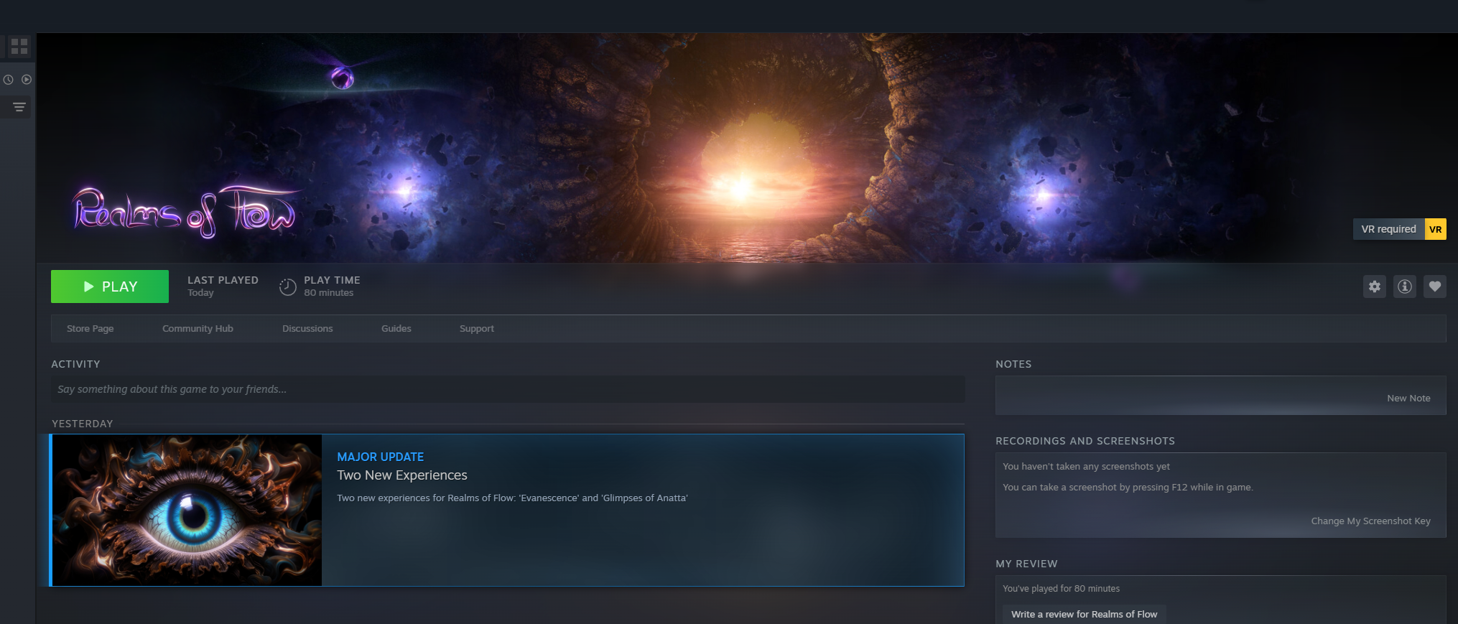Screen dimensions: 1458x624
Task: Open the library filter options icon
Action: click(x=19, y=107)
